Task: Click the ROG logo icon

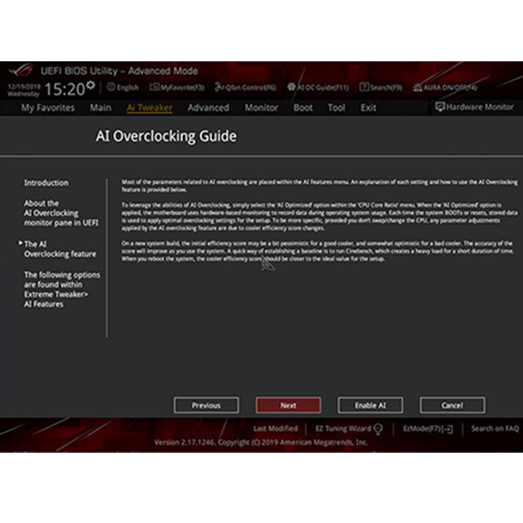Action: [22, 70]
